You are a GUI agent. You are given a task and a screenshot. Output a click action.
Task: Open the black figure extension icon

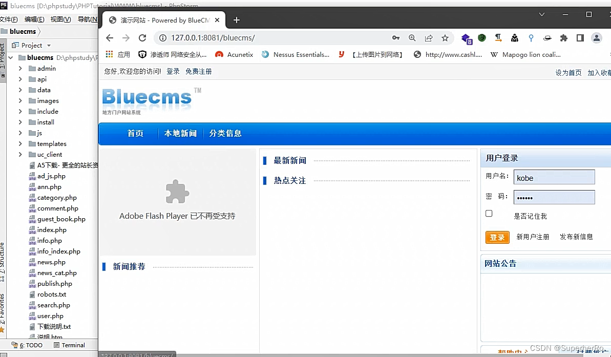tap(515, 38)
